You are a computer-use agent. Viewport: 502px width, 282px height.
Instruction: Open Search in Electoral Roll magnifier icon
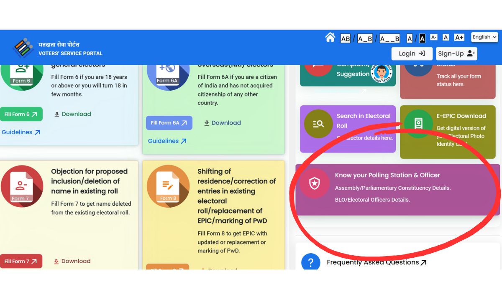318,124
